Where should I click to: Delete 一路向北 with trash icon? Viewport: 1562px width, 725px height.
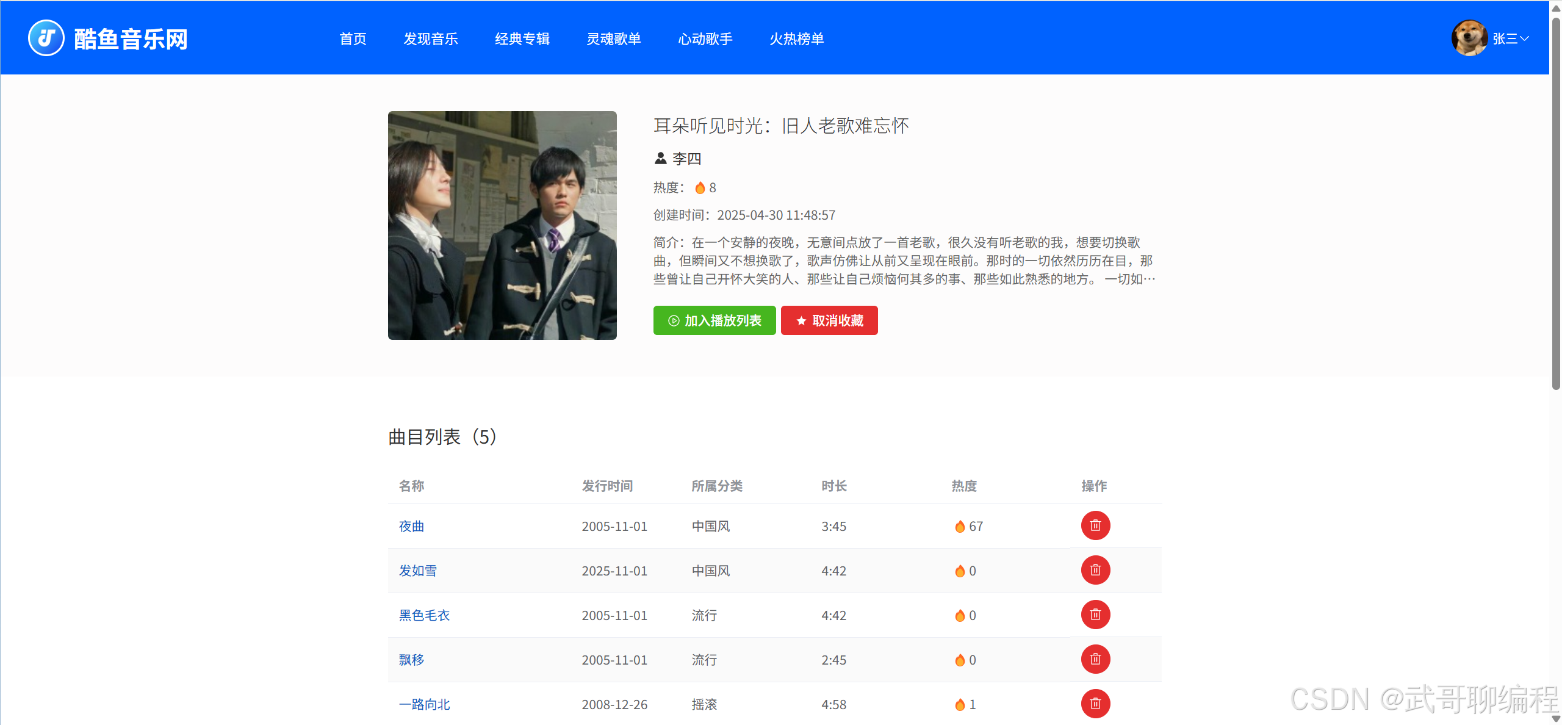coord(1095,704)
